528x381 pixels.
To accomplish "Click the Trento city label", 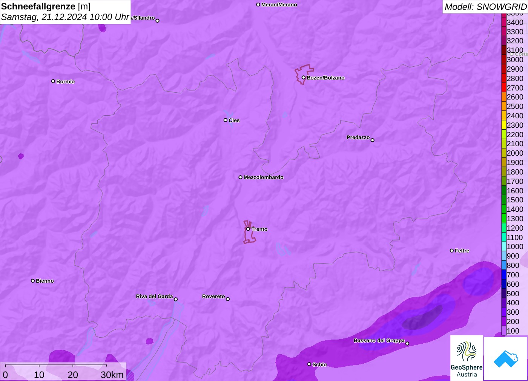I will coord(259,229).
